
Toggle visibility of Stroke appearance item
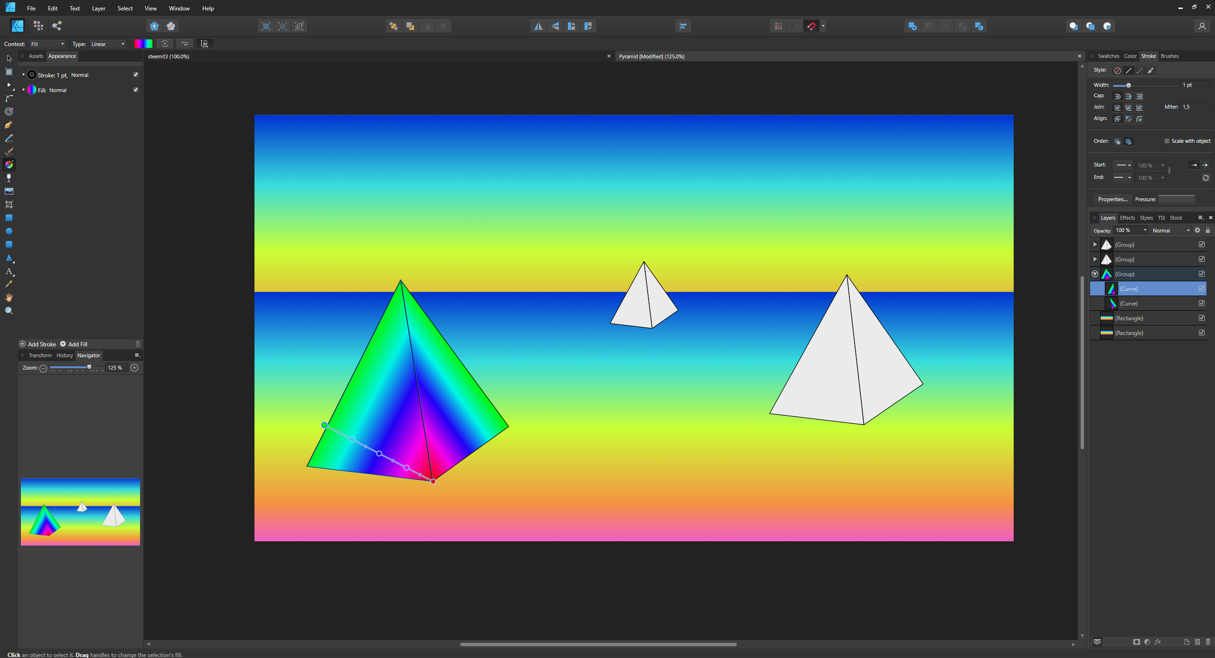(136, 74)
